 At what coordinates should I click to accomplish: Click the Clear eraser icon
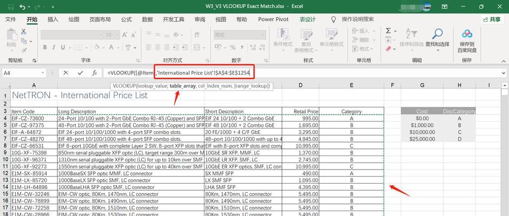(x=389, y=49)
